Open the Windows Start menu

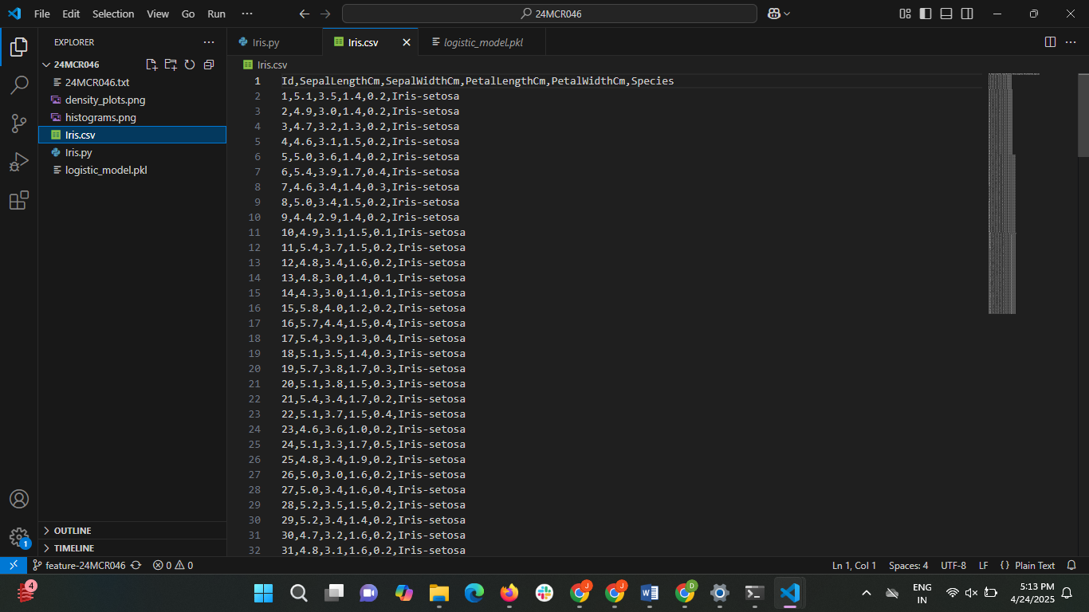263,593
